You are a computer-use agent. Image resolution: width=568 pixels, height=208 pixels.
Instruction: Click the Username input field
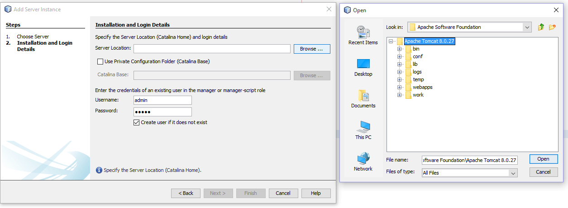(x=162, y=100)
